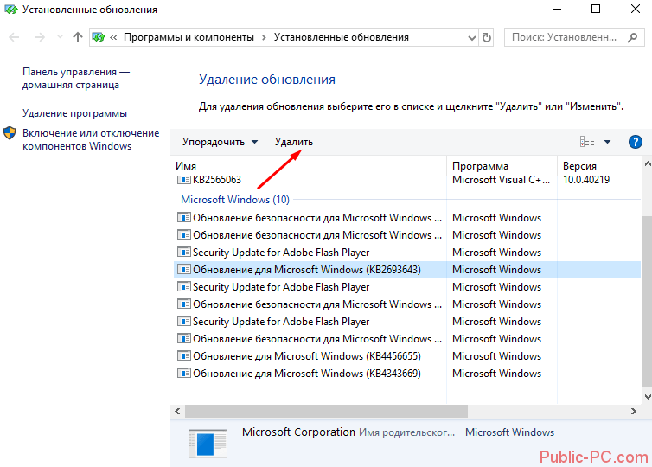This screenshot has width=652, height=467.
Task: Change view using the view icon
Action: coord(587,142)
